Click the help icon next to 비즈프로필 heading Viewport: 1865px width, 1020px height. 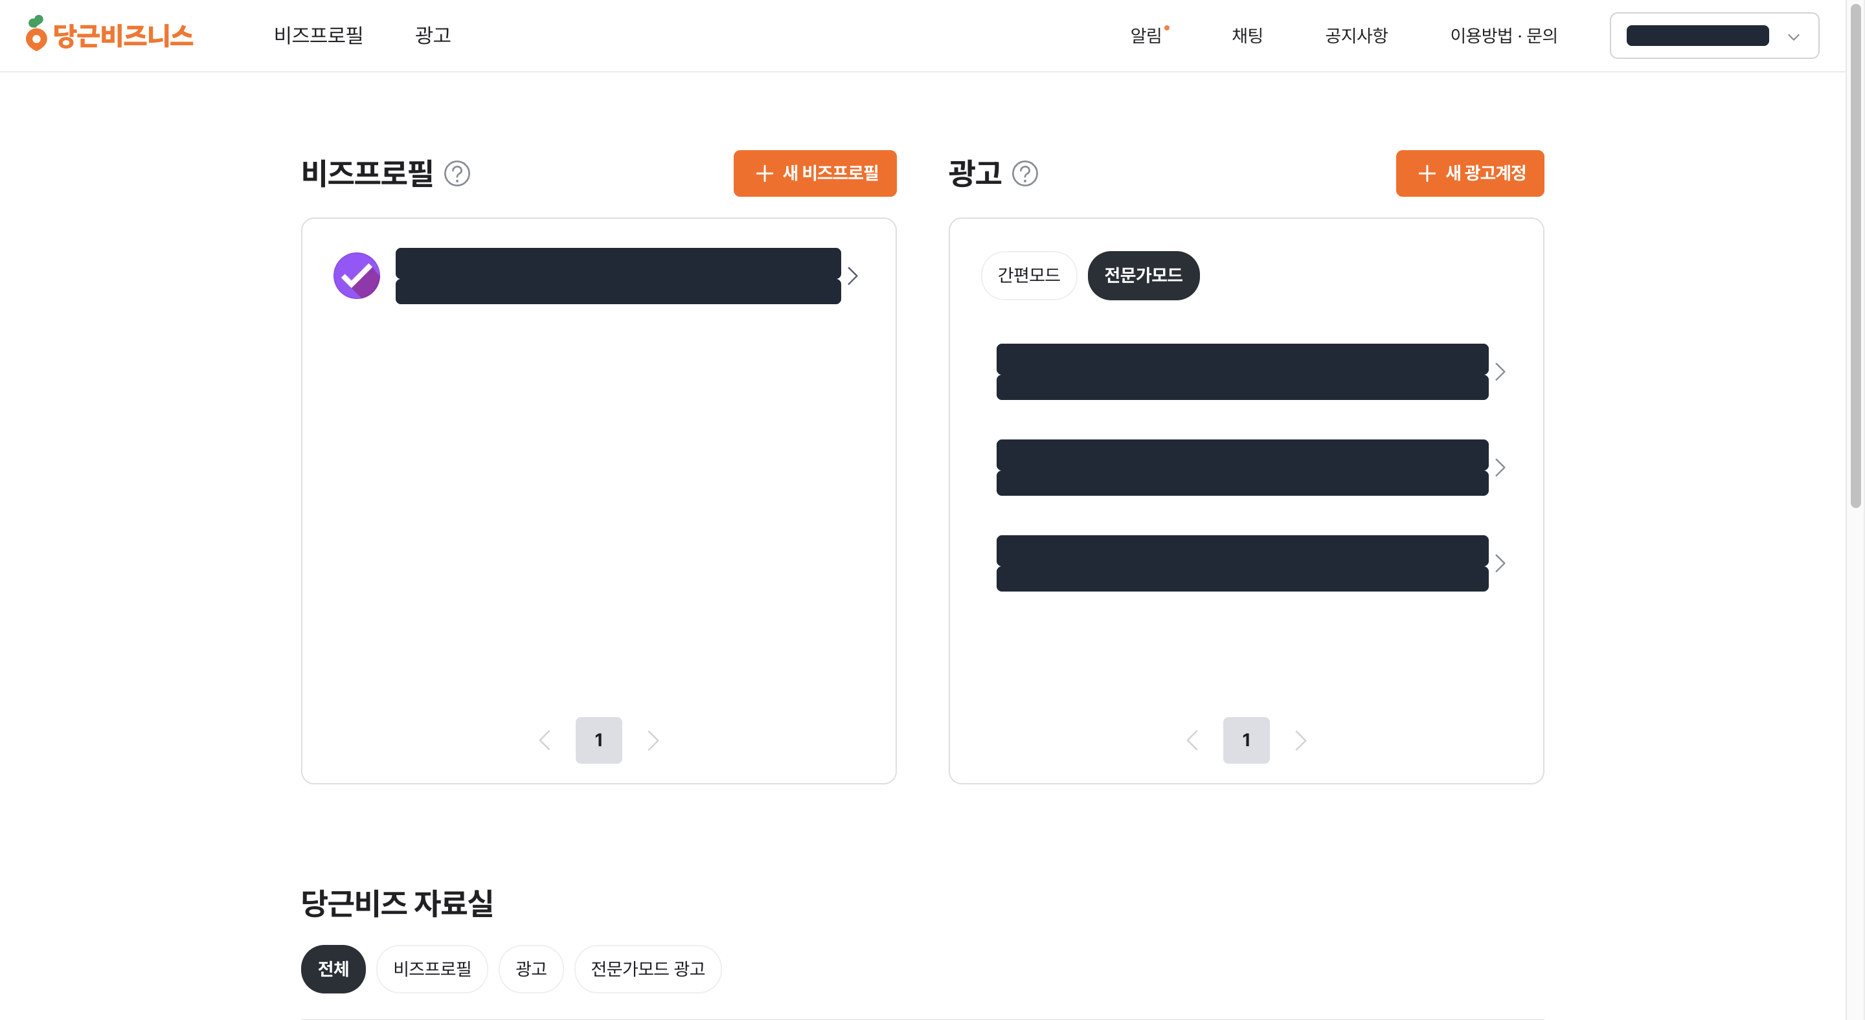[x=457, y=173]
